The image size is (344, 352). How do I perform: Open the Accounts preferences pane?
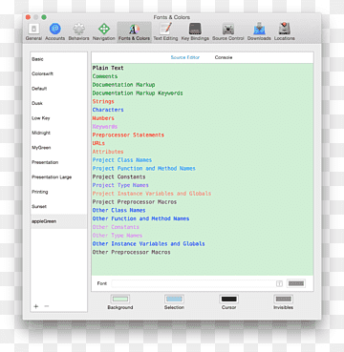(54, 32)
